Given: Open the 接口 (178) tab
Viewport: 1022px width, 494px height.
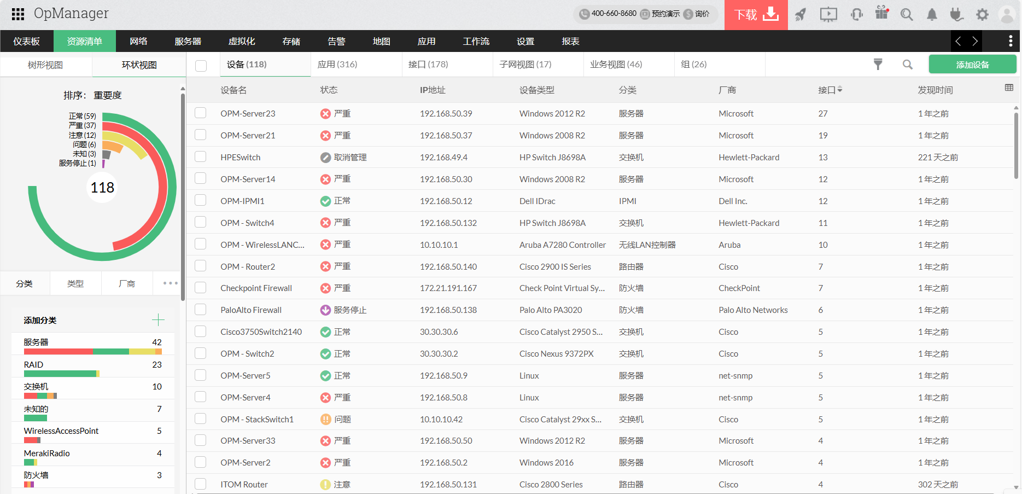Looking at the screenshot, I should [x=428, y=65].
